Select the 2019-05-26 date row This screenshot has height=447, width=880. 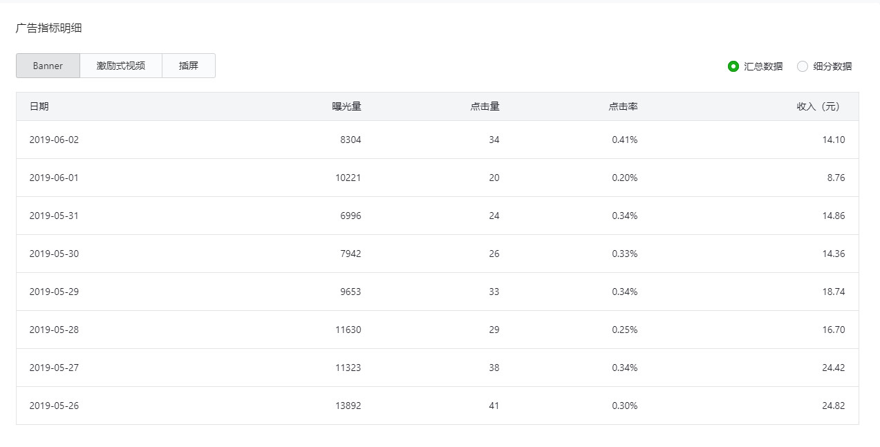[x=54, y=406]
